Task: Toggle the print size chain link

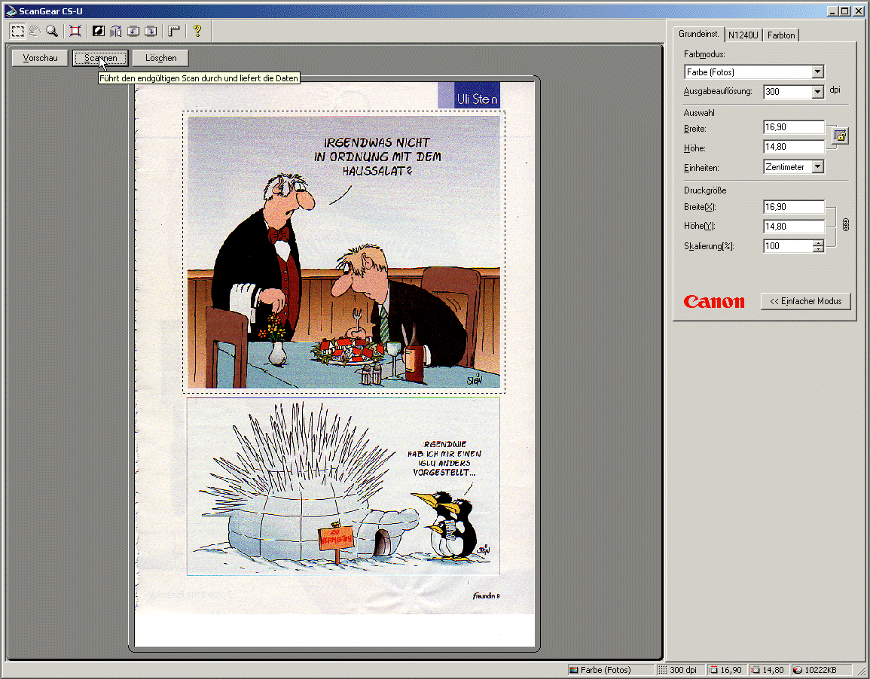Action: (x=846, y=224)
